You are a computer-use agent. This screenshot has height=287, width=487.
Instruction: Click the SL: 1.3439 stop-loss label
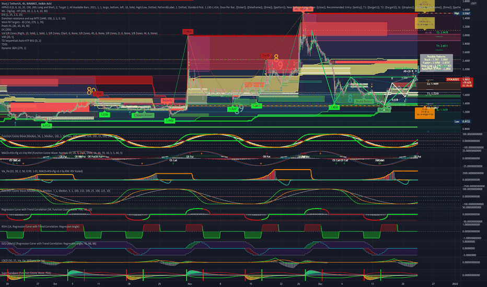442,110
